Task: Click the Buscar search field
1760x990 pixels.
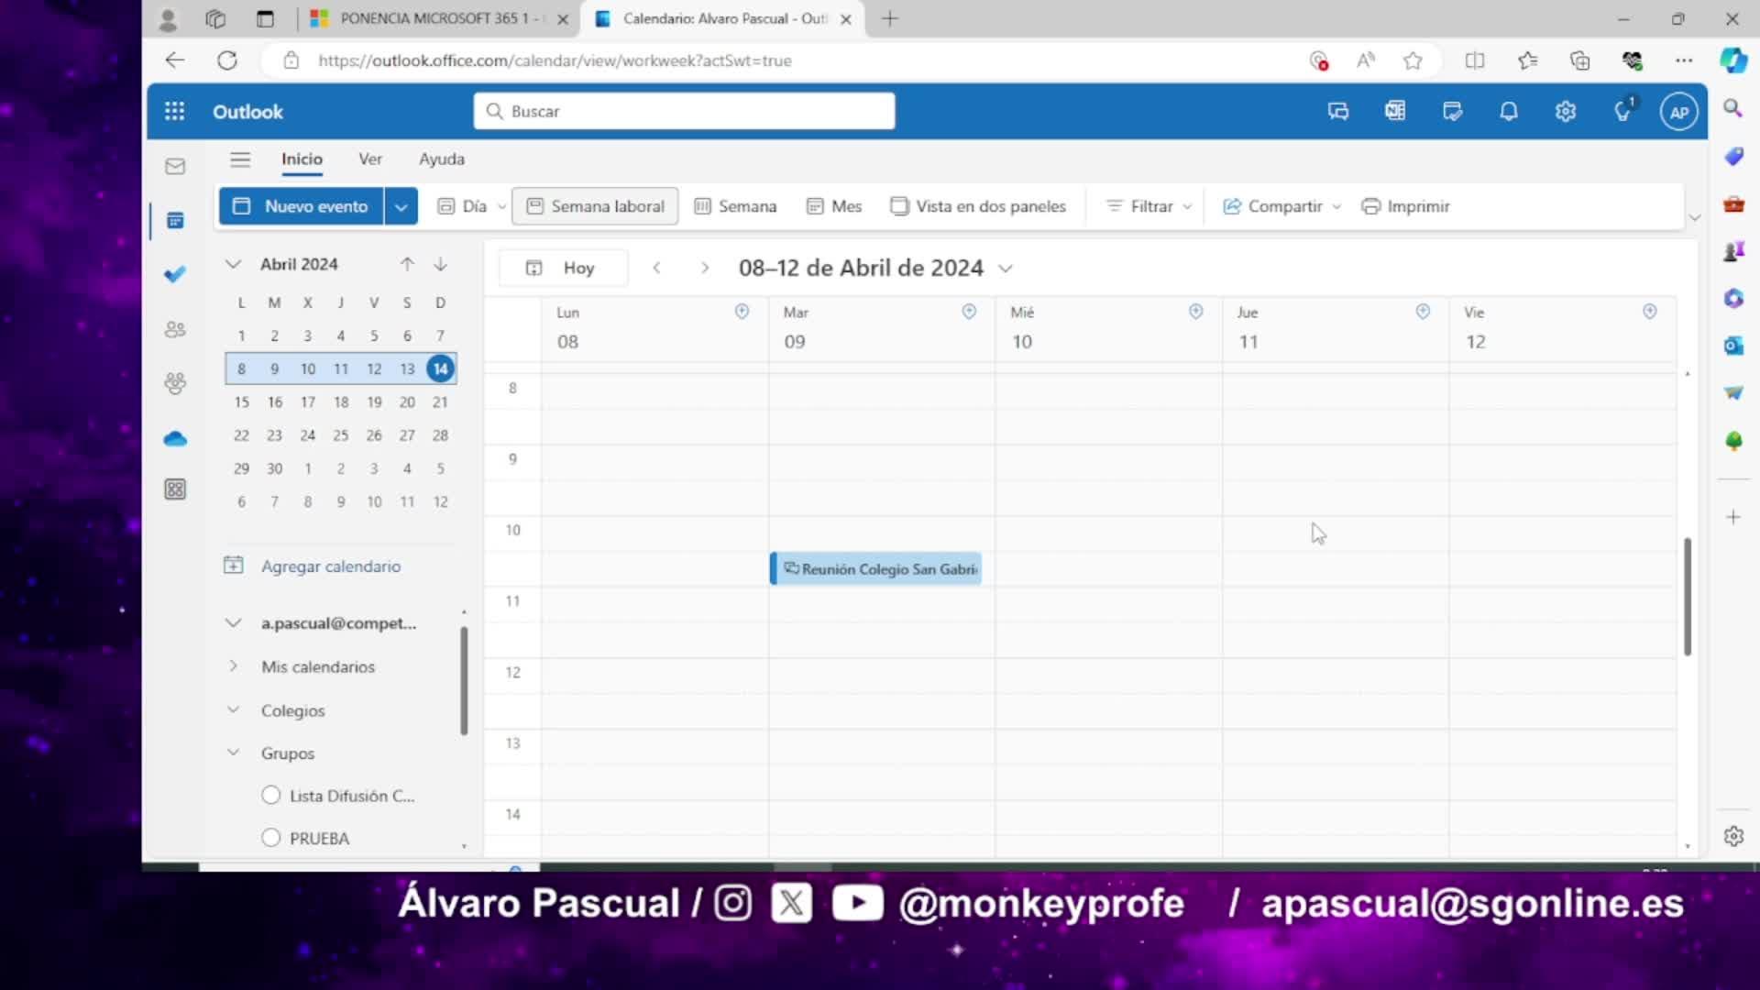Action: click(684, 111)
